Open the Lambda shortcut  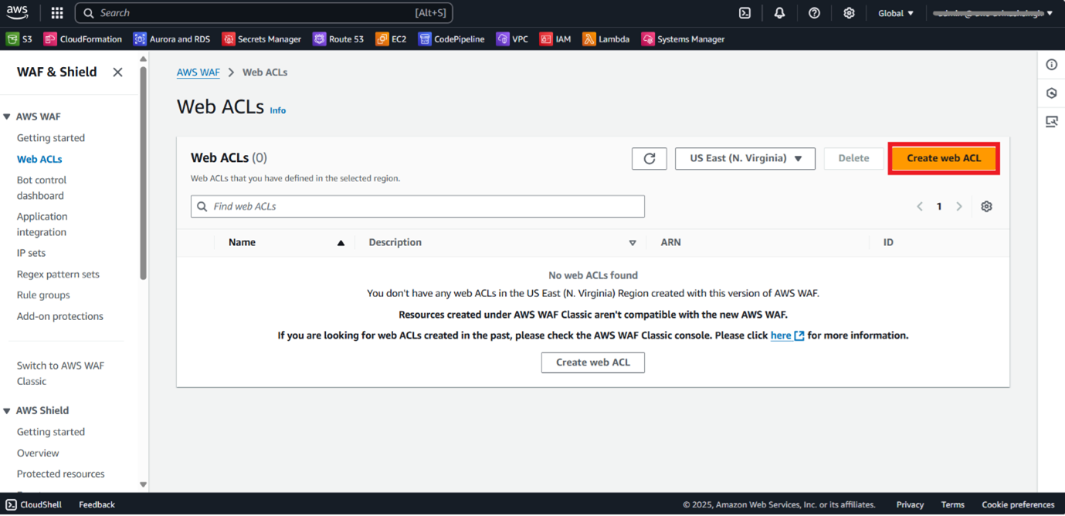[x=605, y=39]
